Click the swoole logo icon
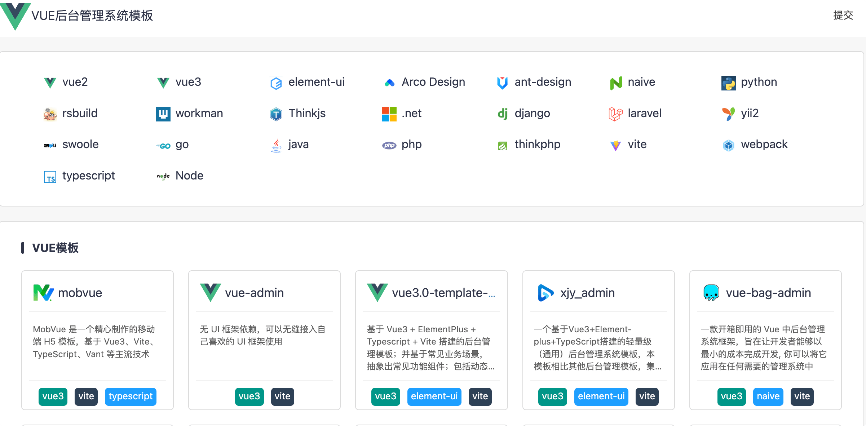Viewport: 866px width, 426px height. point(50,146)
